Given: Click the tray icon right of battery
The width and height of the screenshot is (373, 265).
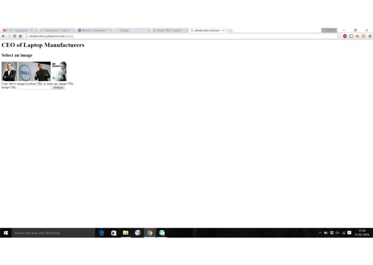Looking at the screenshot, I should pyautogui.click(x=332, y=233).
